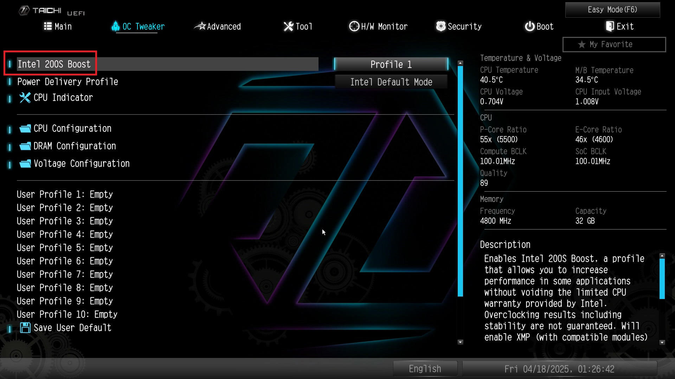Expand the Power Delivery Profile setting

67,81
